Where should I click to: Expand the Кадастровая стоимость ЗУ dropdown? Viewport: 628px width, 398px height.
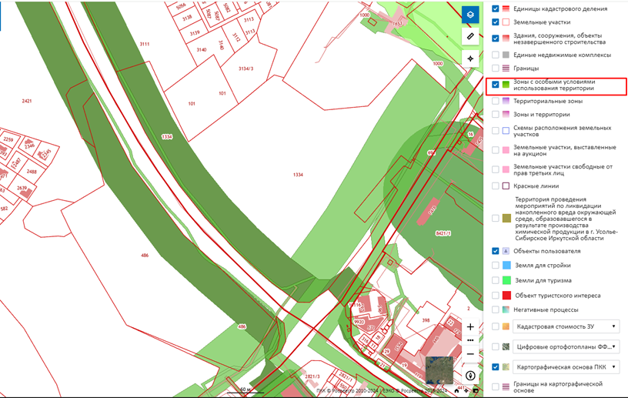(x=566, y=326)
